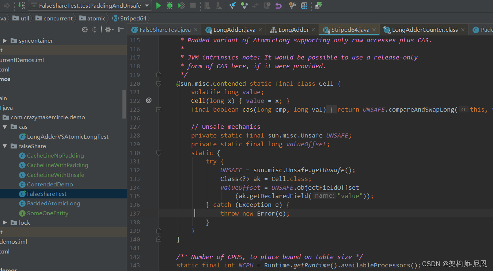The width and height of the screenshot is (493, 271).
Task: Click fold end marker at line 119
Action: pyautogui.click(x=159, y=75)
